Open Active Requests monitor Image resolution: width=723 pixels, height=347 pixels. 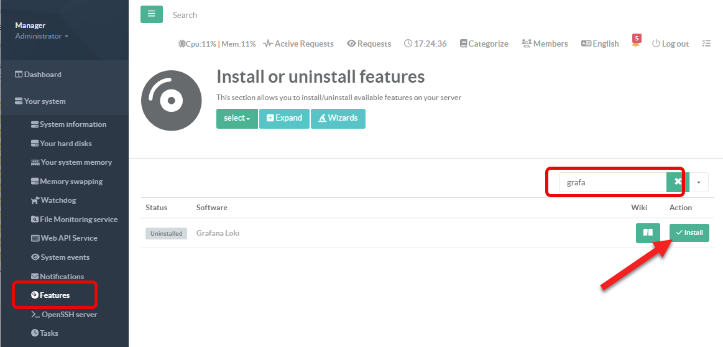click(298, 44)
